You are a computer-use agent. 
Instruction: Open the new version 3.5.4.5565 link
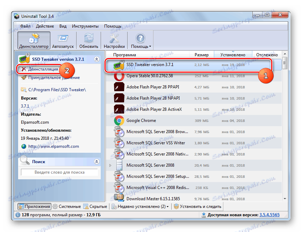tap(269, 215)
